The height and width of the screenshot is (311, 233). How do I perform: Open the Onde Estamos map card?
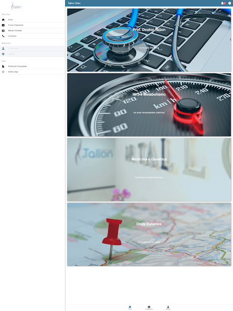click(149, 234)
